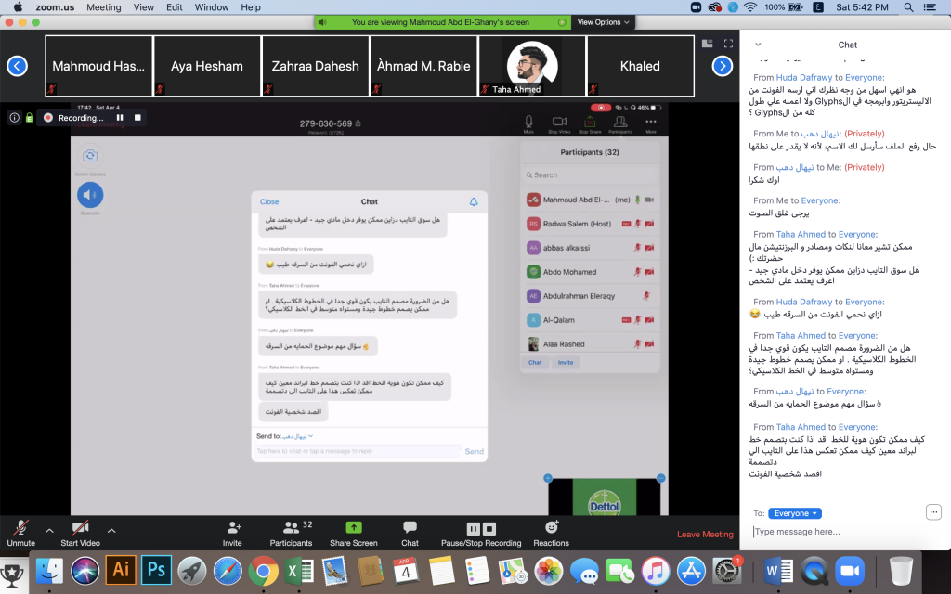This screenshot has width=951, height=594.
Task: Open the Edit menu
Action: click(x=174, y=7)
